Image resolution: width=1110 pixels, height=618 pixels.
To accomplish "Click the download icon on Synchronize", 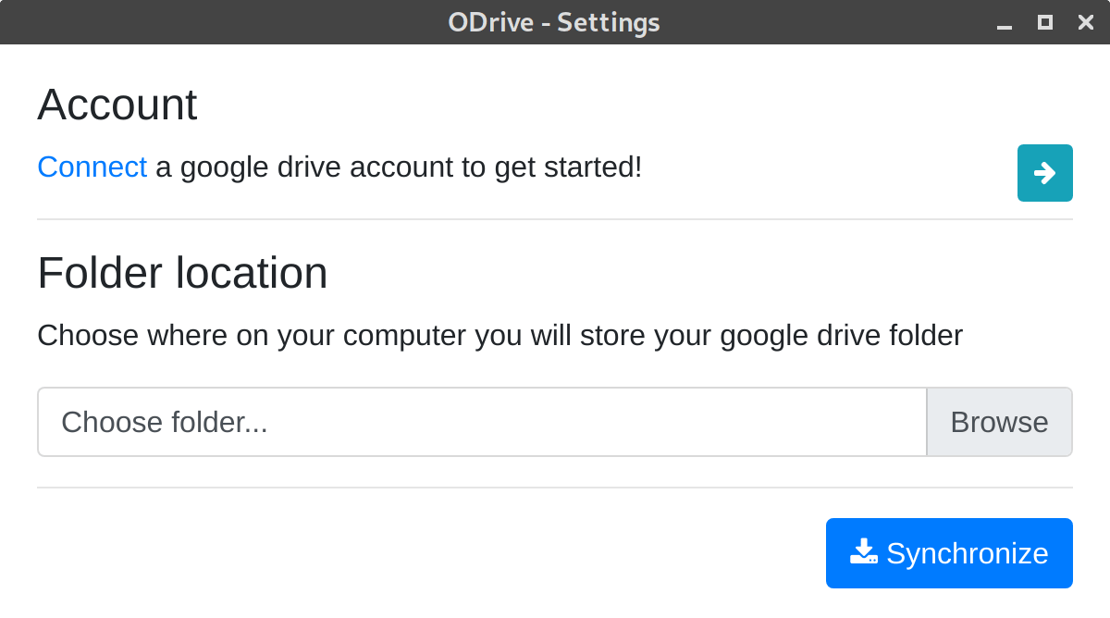I will pyautogui.click(x=863, y=552).
